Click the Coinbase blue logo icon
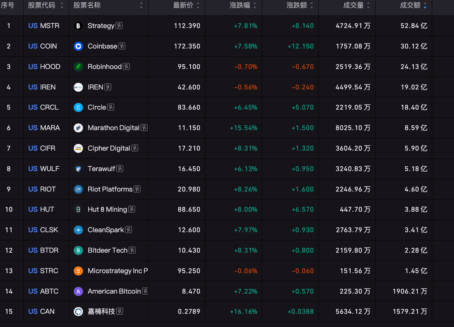Image resolution: width=454 pixels, height=327 pixels. [78, 46]
